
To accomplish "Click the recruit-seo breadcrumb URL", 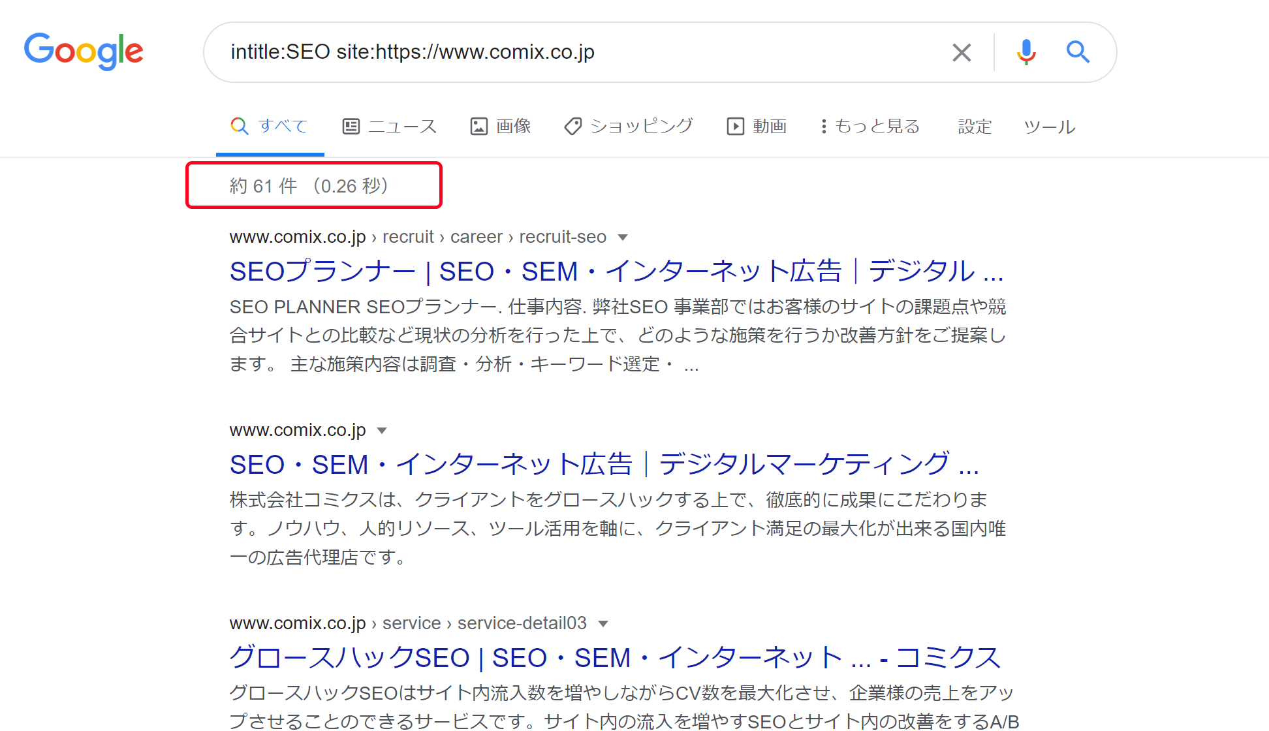I will coord(418,237).
